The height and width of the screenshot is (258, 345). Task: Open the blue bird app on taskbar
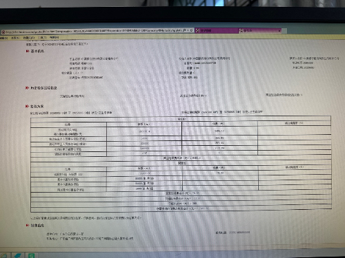coord(18,255)
